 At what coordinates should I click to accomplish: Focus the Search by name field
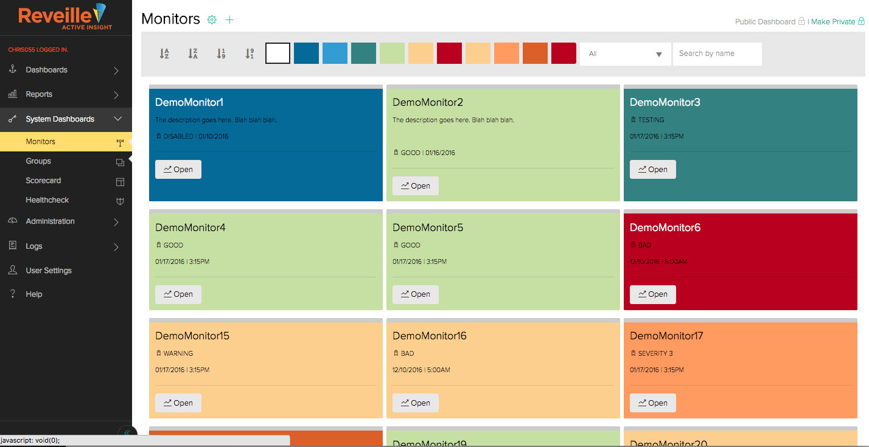pyautogui.click(x=717, y=54)
